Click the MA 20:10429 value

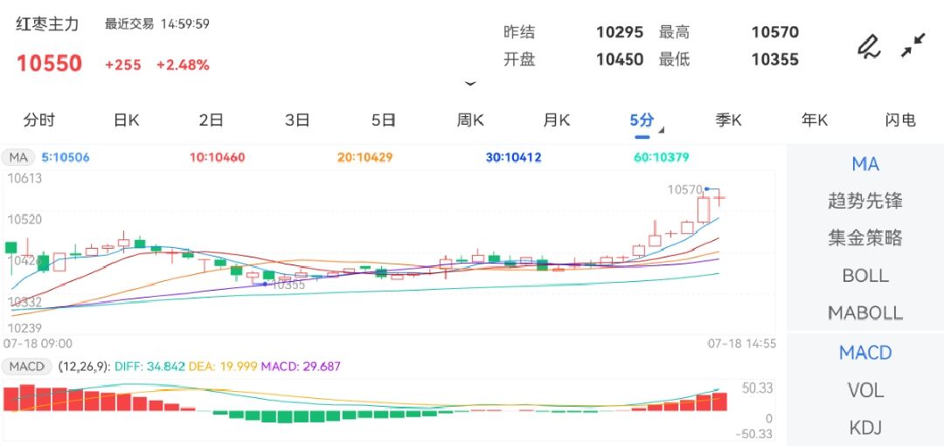pyautogui.click(x=364, y=158)
